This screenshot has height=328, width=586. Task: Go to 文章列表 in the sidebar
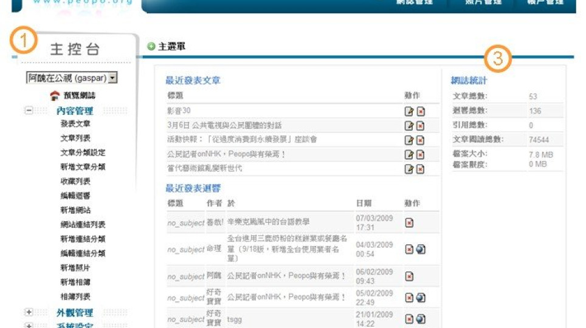[x=75, y=138]
